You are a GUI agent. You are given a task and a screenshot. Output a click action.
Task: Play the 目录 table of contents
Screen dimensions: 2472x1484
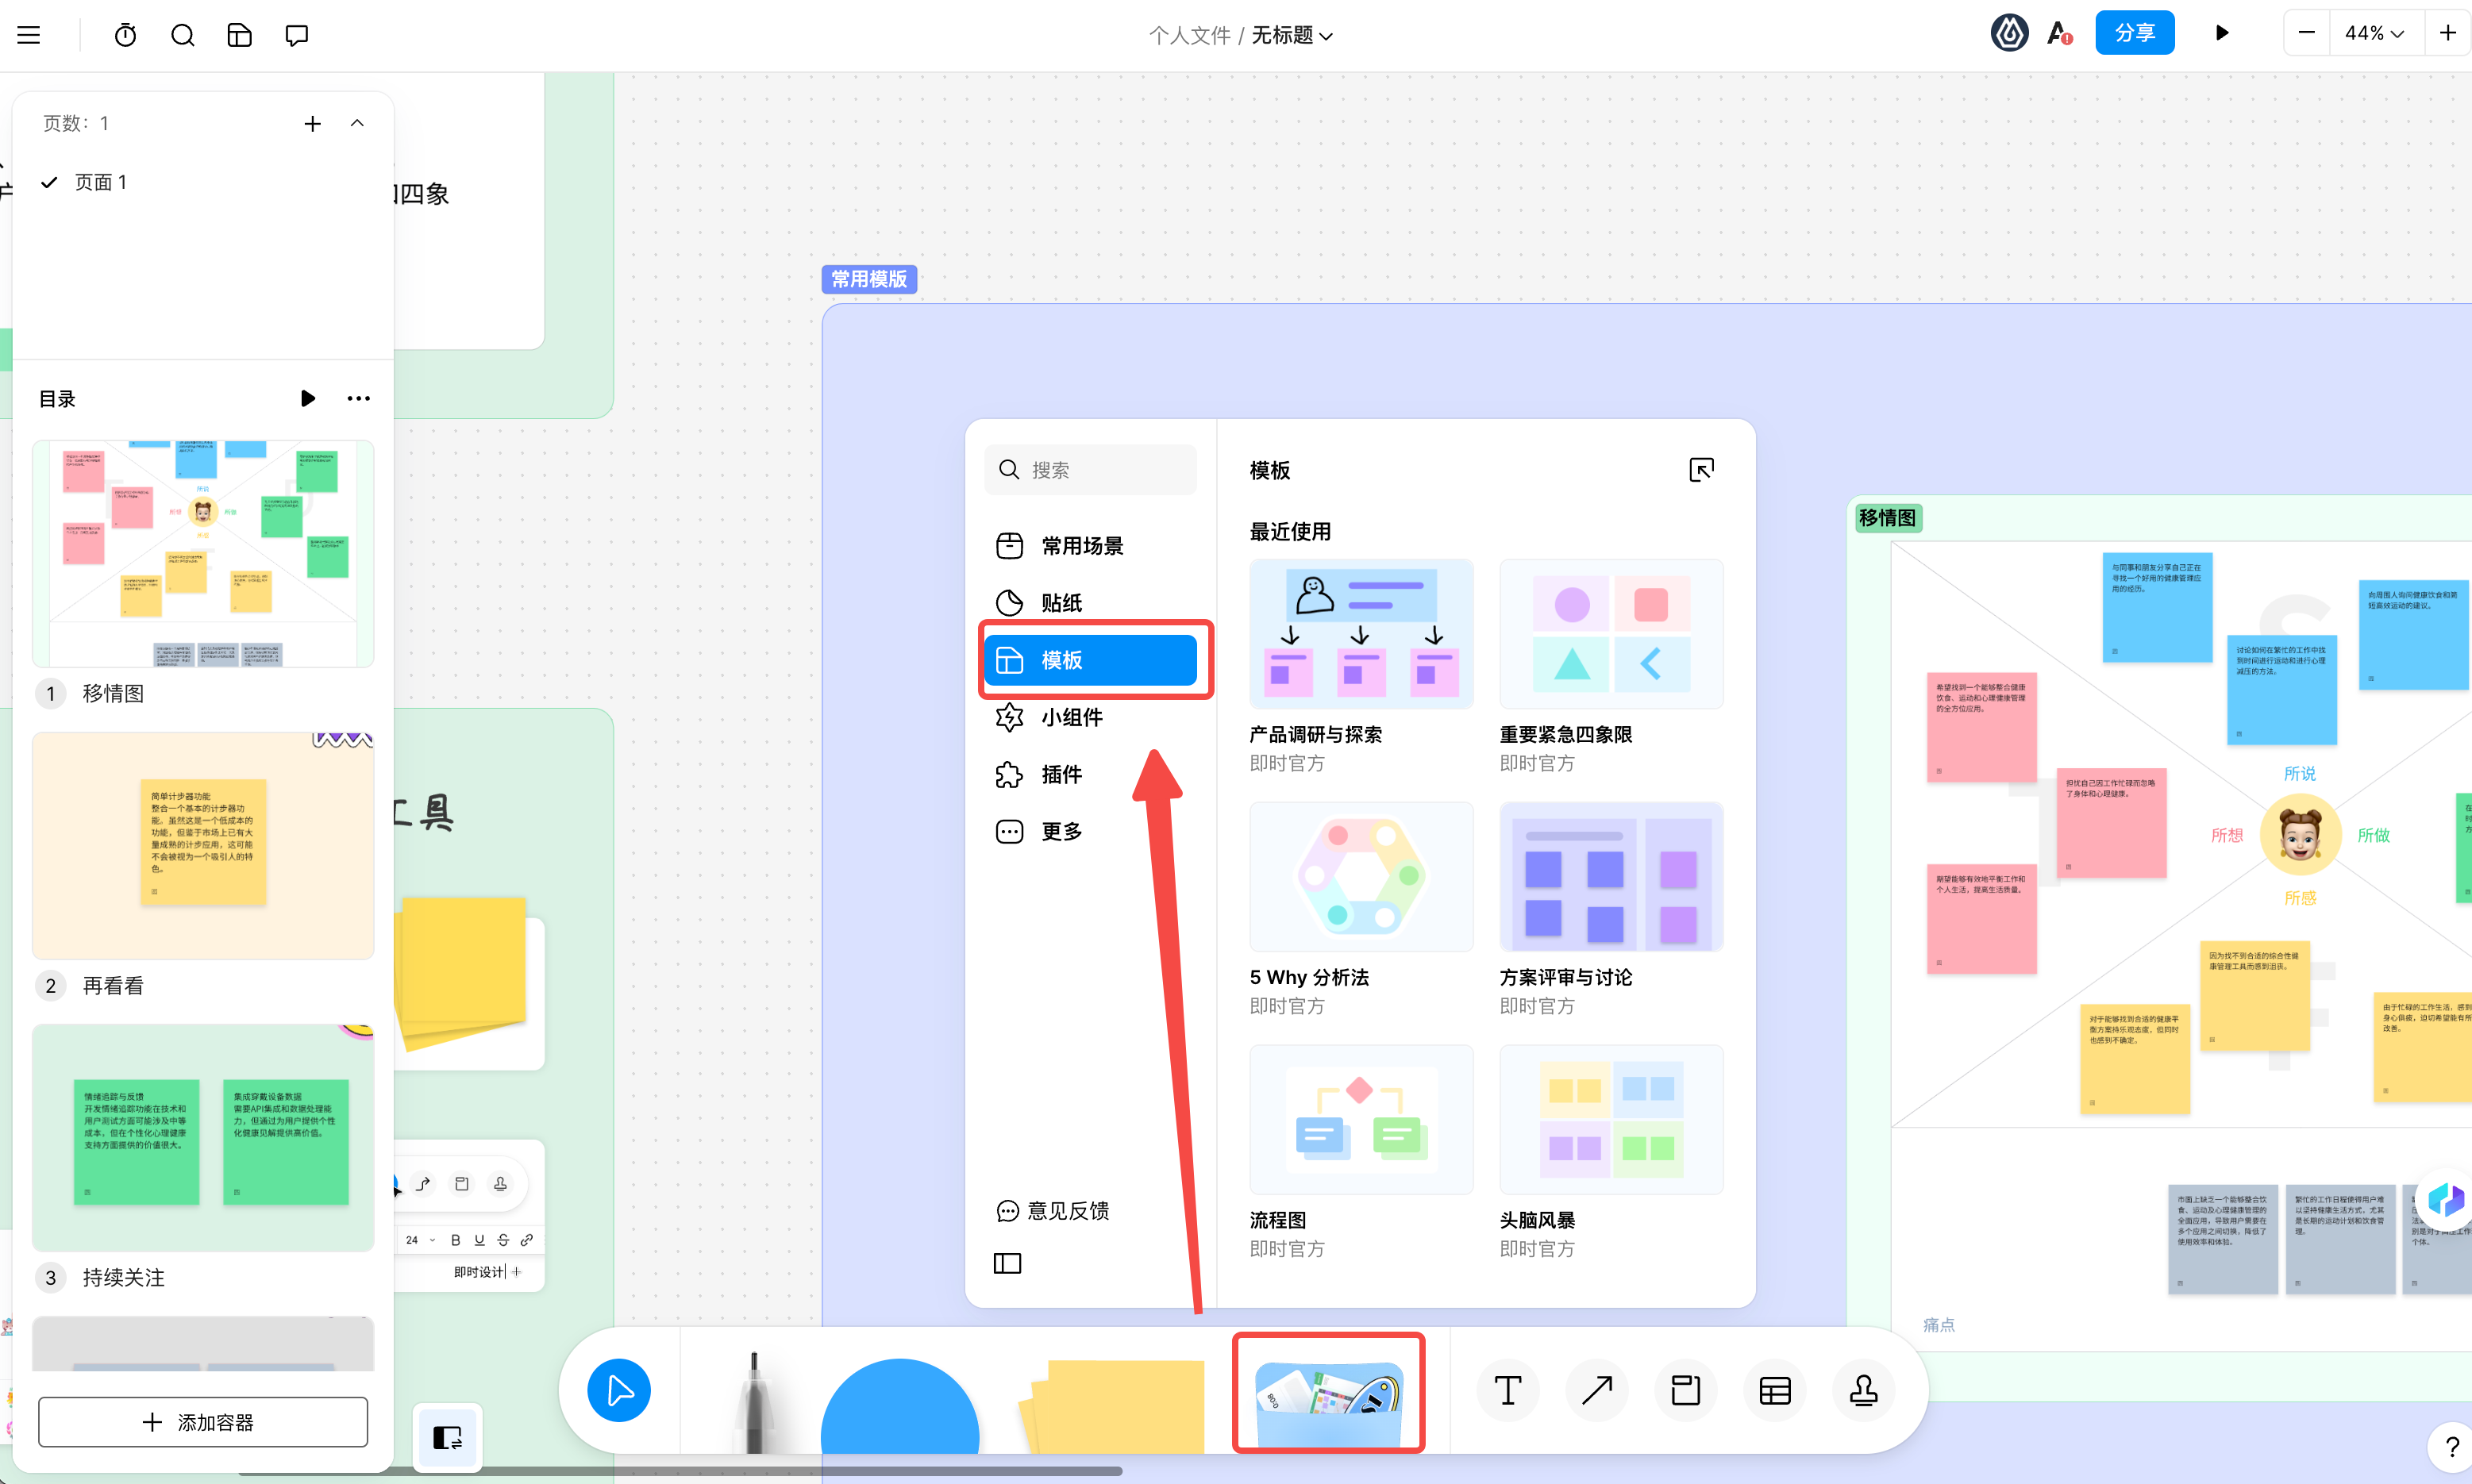(x=307, y=398)
